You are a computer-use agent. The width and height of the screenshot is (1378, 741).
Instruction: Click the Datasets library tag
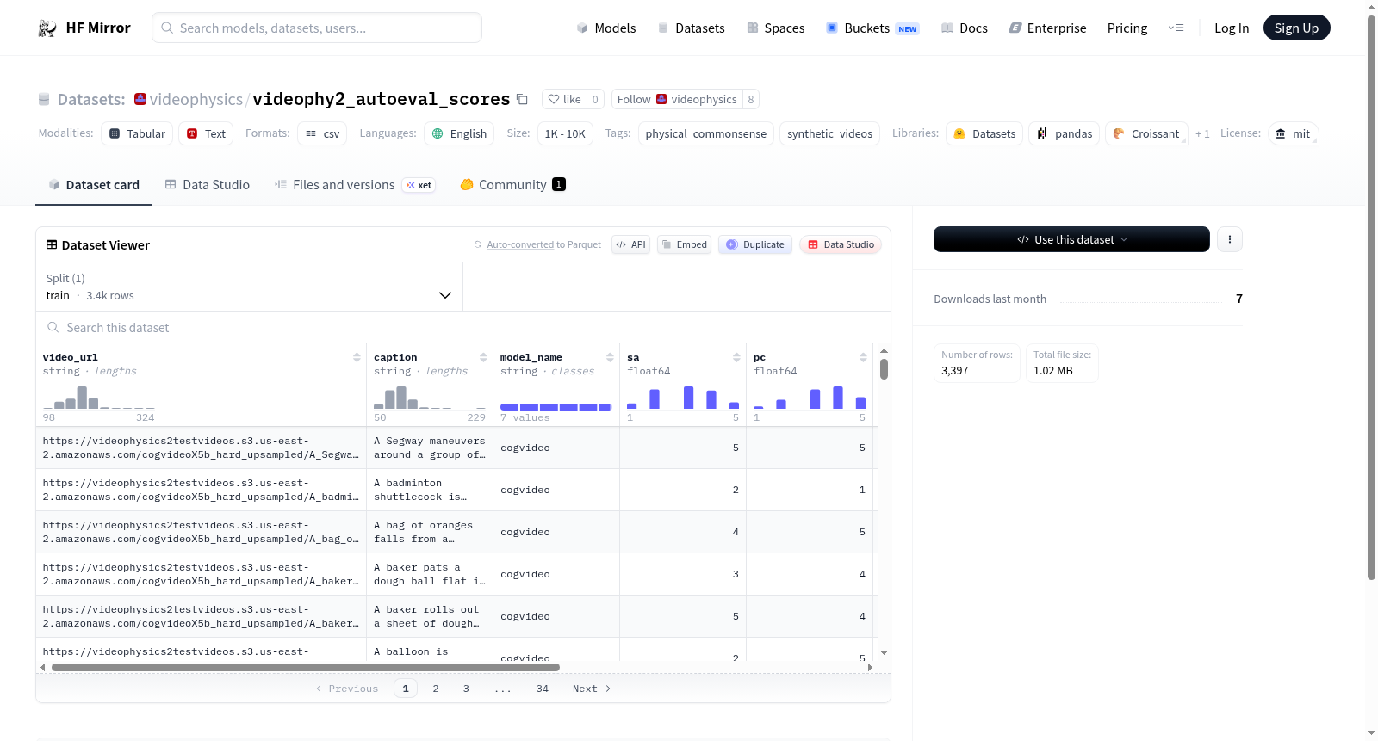tap(984, 133)
